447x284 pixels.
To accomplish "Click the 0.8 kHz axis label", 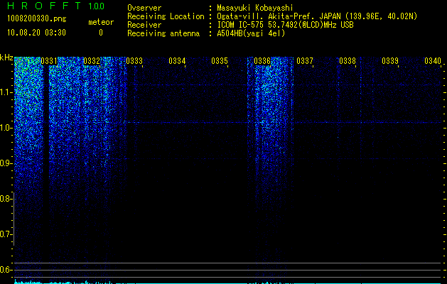I will 6,199.
